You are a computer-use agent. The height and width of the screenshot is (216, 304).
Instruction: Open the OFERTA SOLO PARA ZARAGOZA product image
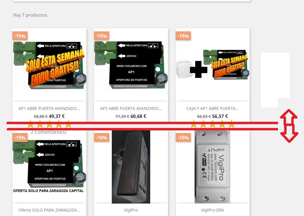click(x=49, y=167)
